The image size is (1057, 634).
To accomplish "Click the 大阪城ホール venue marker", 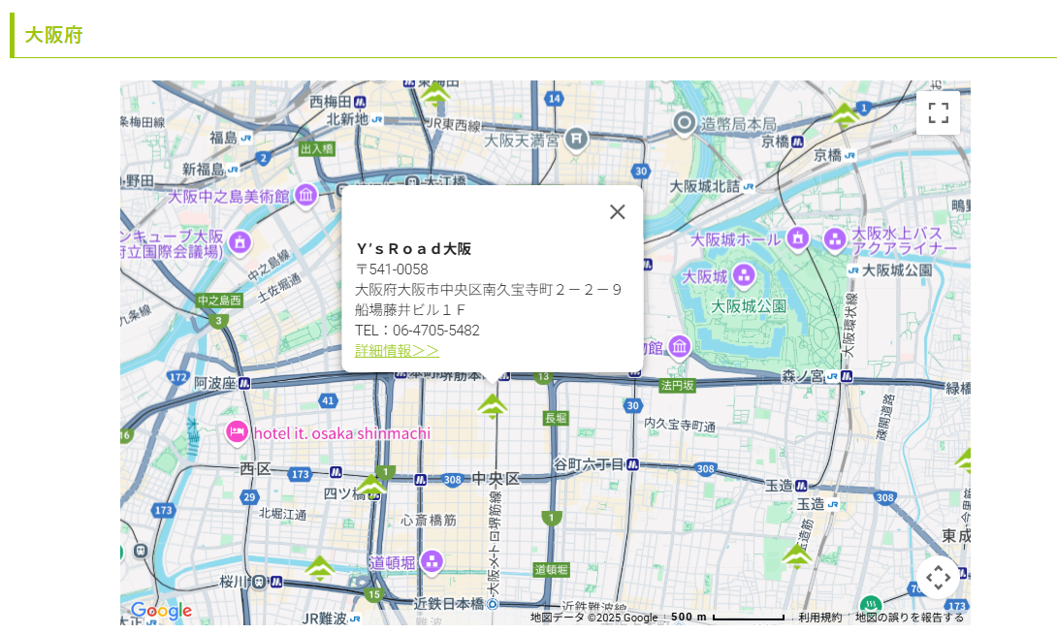I will [x=797, y=238].
